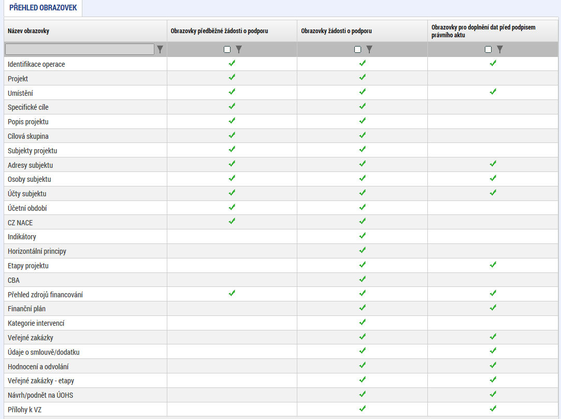Click the předběžné žádosti checkmark for Specifické cíle
Screen dimensions: 561x419
click(232, 106)
